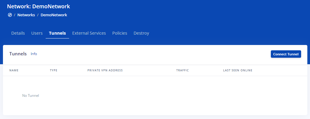The image size is (310, 119).
Task: Click the Tunnels panel heading
Action: pyautogui.click(x=18, y=54)
